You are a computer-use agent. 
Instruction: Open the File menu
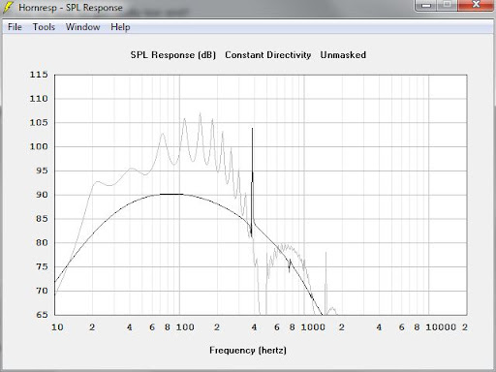(x=15, y=27)
